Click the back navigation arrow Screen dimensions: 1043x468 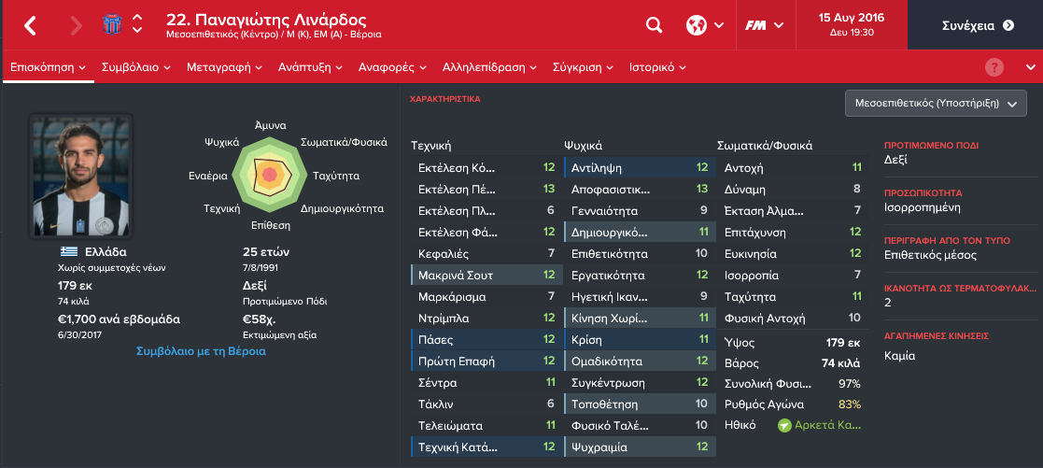(30, 25)
